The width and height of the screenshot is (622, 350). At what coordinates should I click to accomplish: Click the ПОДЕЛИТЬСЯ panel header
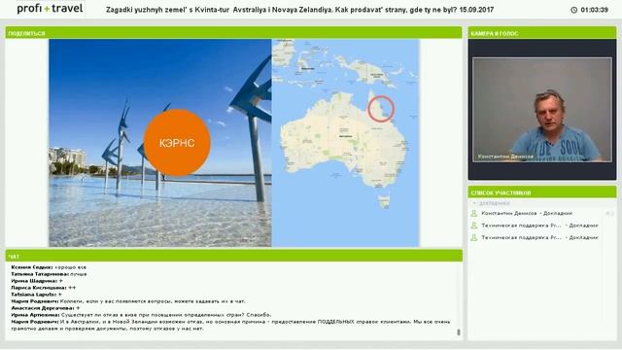tap(233, 33)
